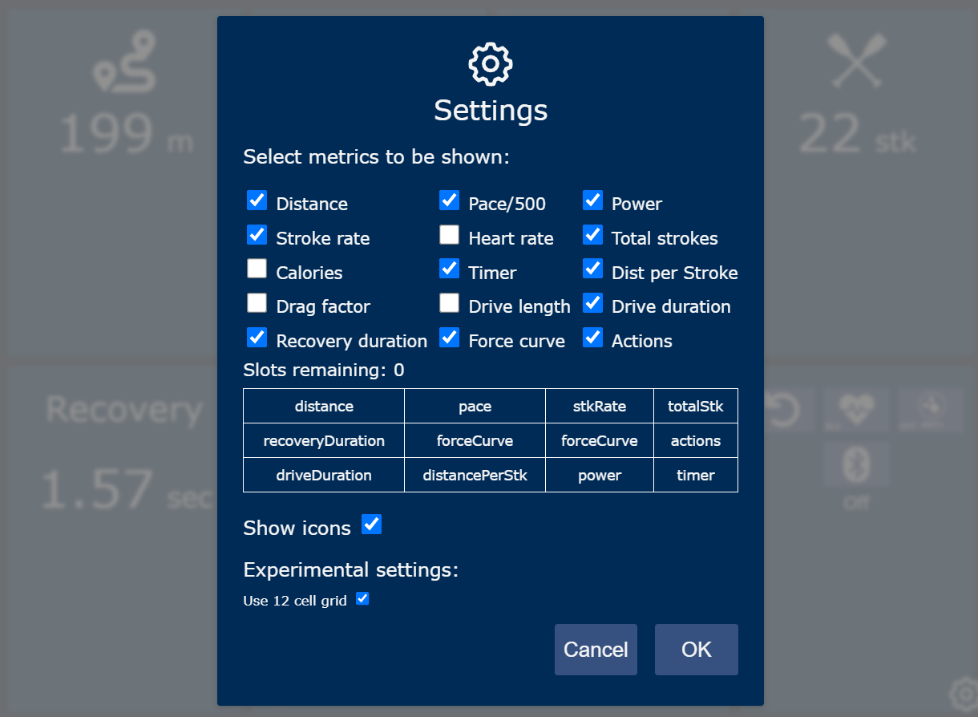Disable the Use 12 cell grid setting
This screenshot has height=717, width=978.
click(x=362, y=598)
